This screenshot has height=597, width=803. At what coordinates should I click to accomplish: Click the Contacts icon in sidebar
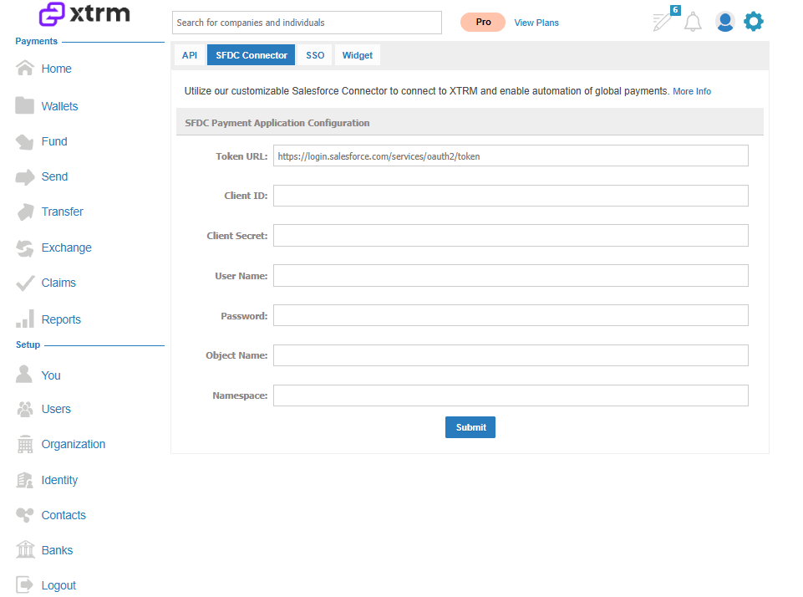[x=24, y=515]
